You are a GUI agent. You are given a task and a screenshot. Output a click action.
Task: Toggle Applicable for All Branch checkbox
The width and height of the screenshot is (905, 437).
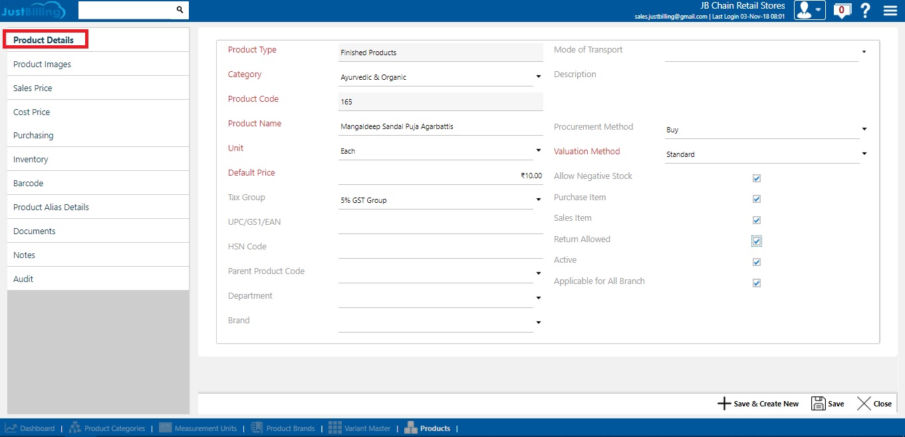pos(757,283)
